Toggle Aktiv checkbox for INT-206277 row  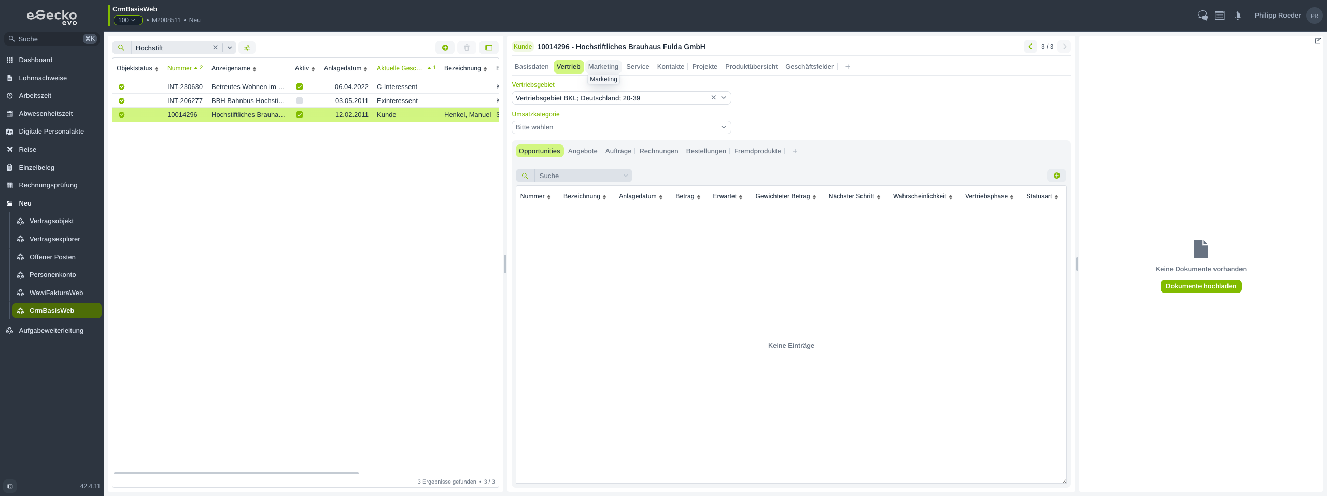click(299, 101)
